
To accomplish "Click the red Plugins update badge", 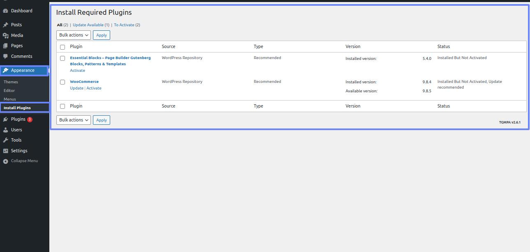I will pyautogui.click(x=30, y=119).
